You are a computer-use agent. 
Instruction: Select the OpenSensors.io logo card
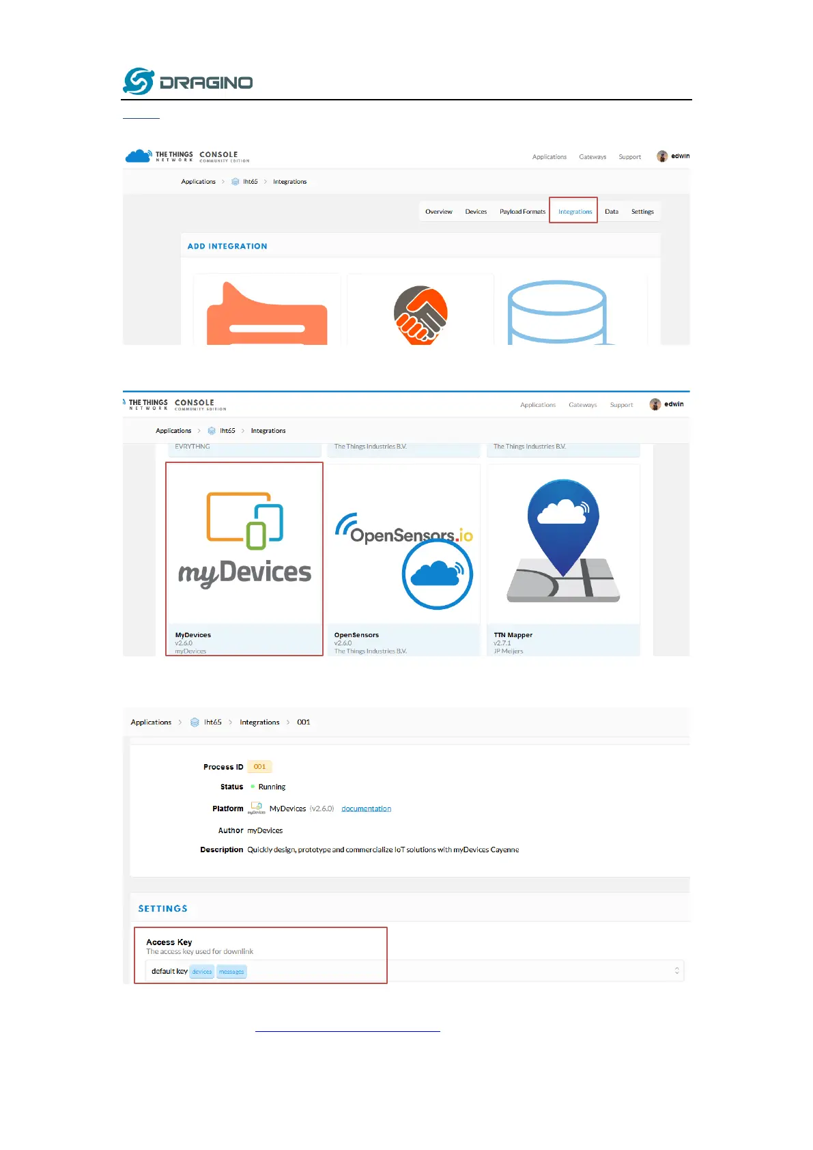pyautogui.click(x=404, y=560)
